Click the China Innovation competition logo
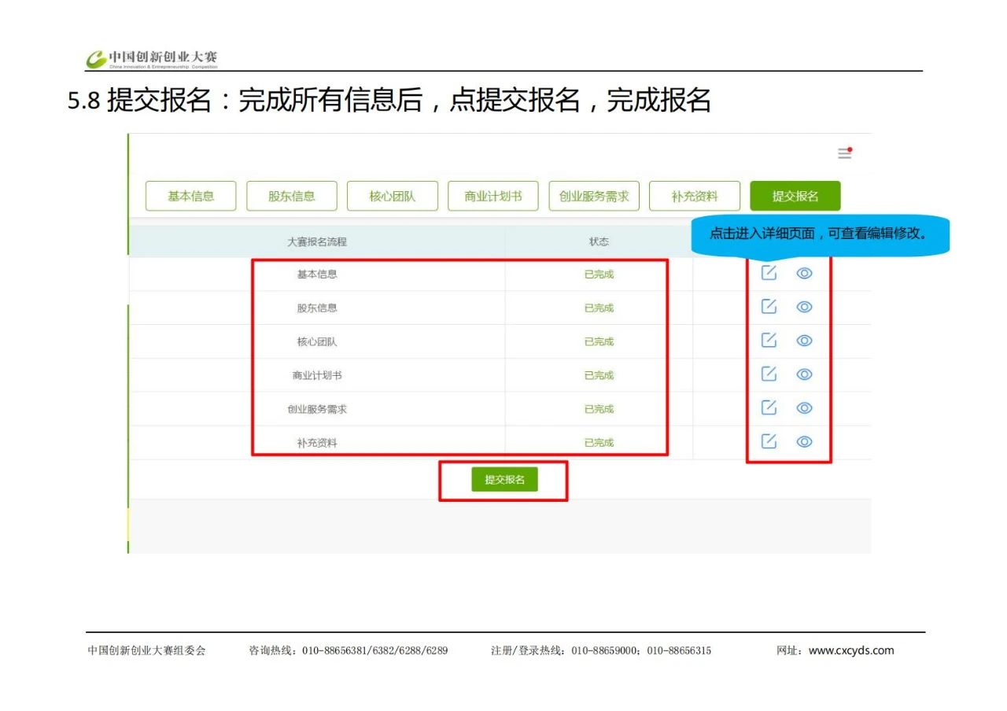This screenshot has width=1007, height=711. (152, 59)
